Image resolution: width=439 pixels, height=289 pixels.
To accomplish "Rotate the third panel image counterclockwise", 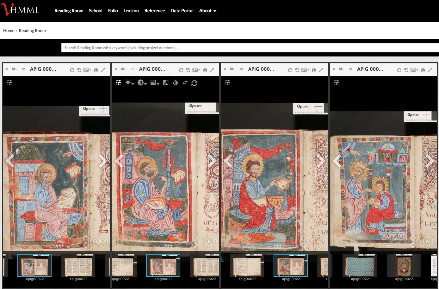I will (x=297, y=70).
